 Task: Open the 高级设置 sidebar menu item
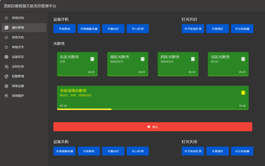tap(24, 86)
